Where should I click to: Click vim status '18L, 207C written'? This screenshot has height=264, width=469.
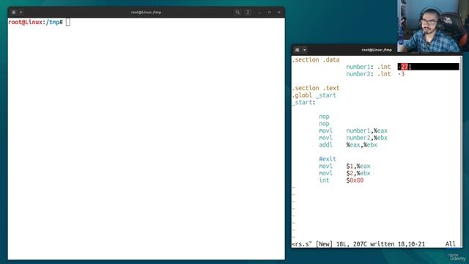point(365,244)
